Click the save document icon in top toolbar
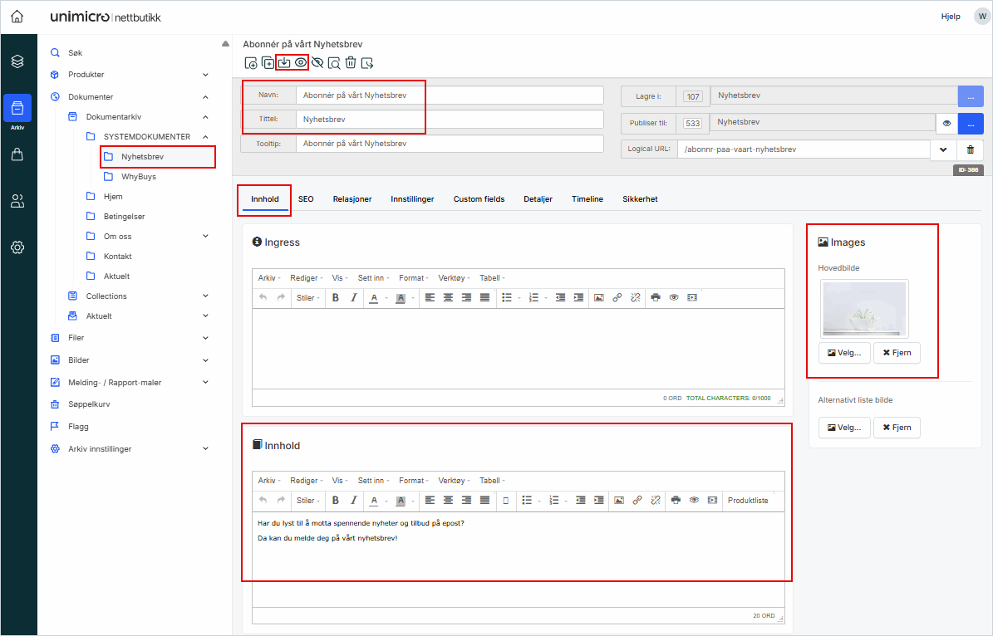 pos(284,62)
